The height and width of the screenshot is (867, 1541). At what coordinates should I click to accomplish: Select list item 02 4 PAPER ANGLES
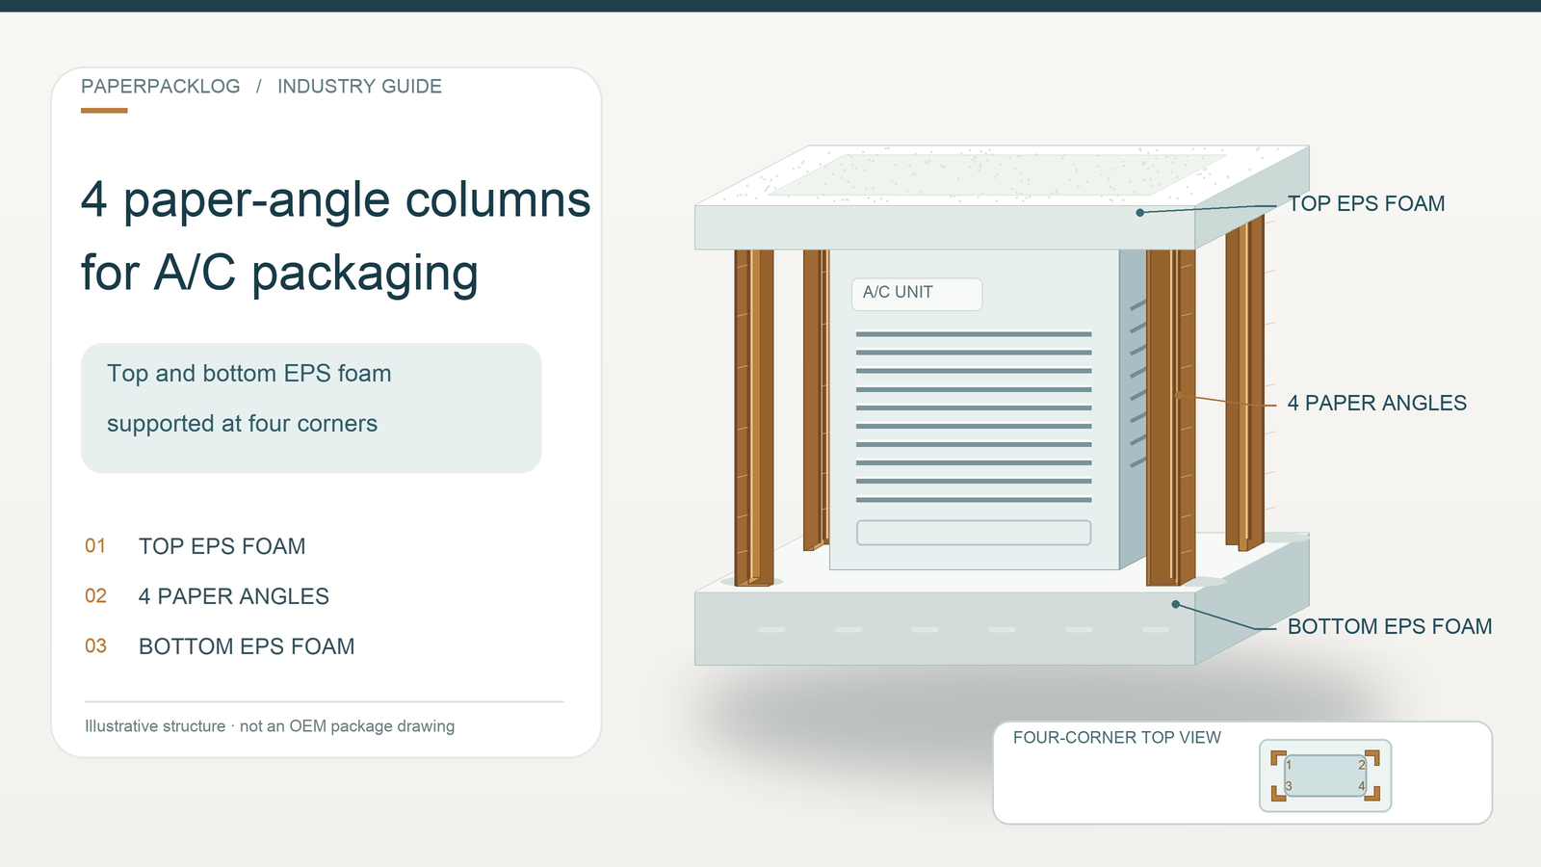tap(207, 596)
